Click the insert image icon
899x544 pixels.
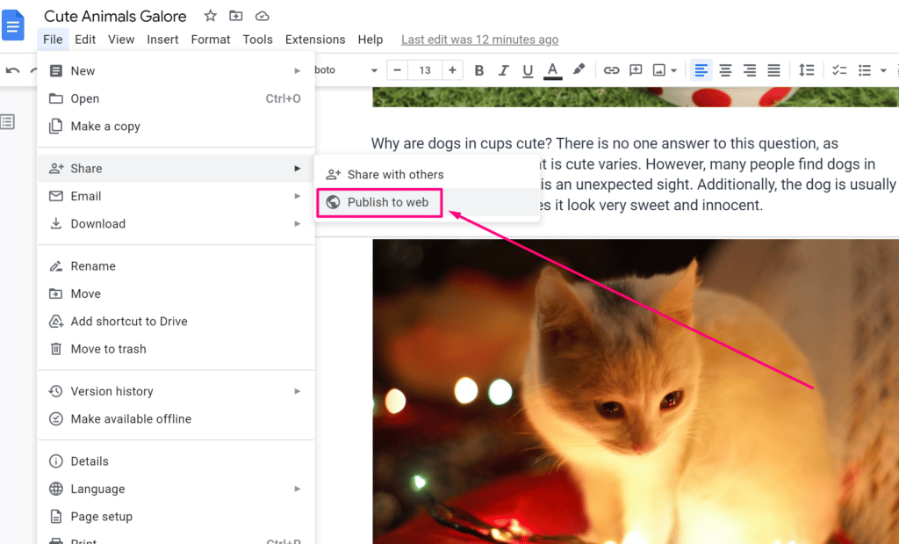pos(659,70)
